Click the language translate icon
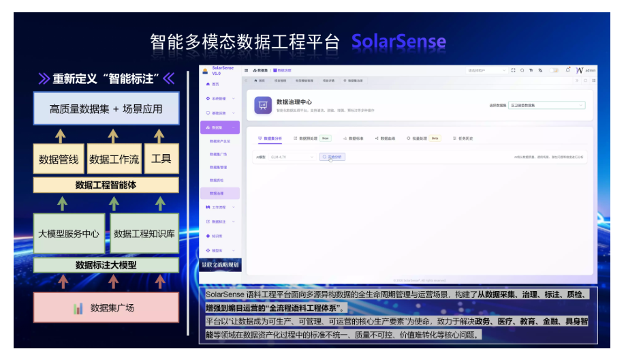 pos(540,70)
